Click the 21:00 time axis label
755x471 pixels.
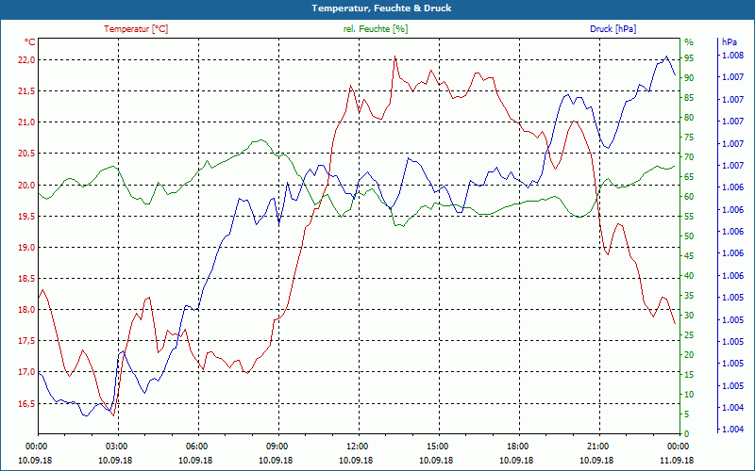tap(600, 446)
